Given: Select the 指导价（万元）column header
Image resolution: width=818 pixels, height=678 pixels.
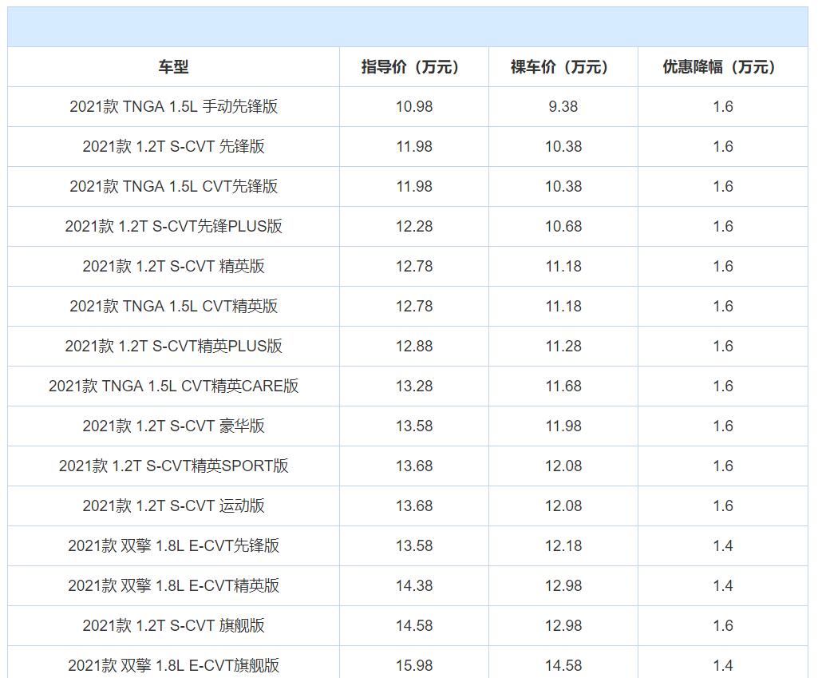Looking at the screenshot, I should pyautogui.click(x=414, y=67).
